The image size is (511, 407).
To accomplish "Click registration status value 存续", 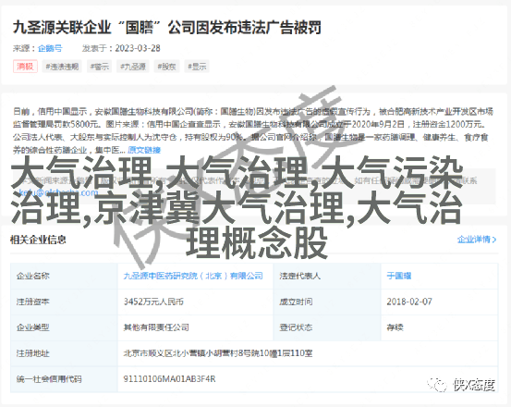I will (395, 327).
